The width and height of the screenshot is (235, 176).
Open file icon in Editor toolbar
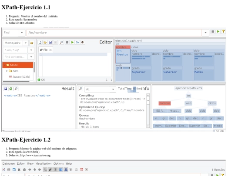coord(45,42)
